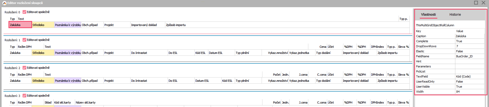Click the Width value field showing 84
This screenshot has height=107, width=489.
tap(470, 92)
